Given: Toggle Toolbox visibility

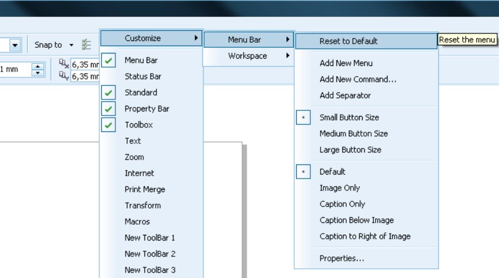Looking at the screenshot, I should point(152,125).
